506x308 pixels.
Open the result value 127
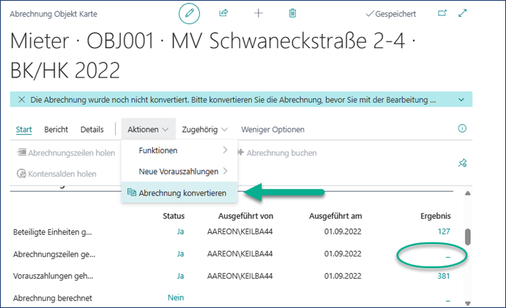tap(444, 232)
